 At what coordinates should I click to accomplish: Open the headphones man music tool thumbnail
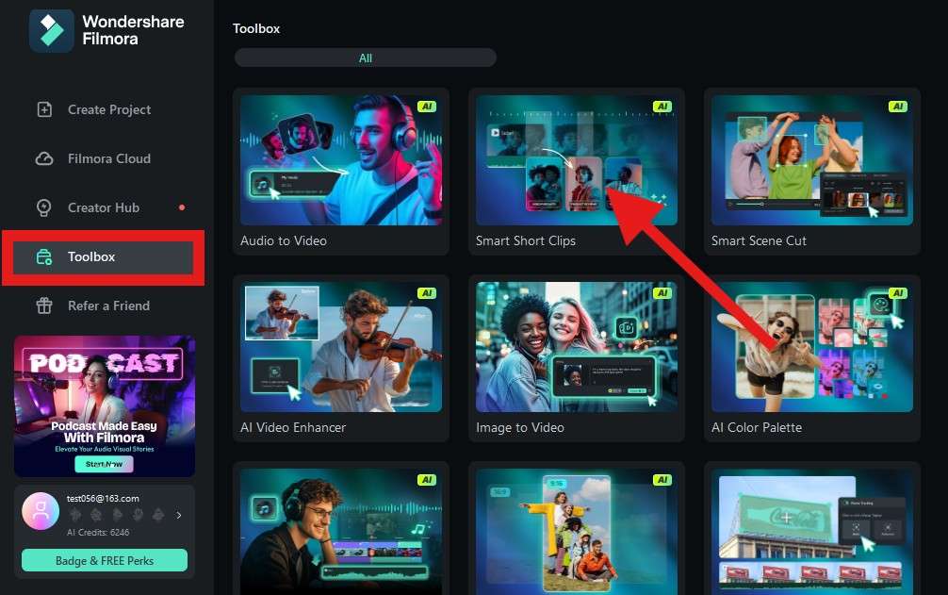coord(341,532)
